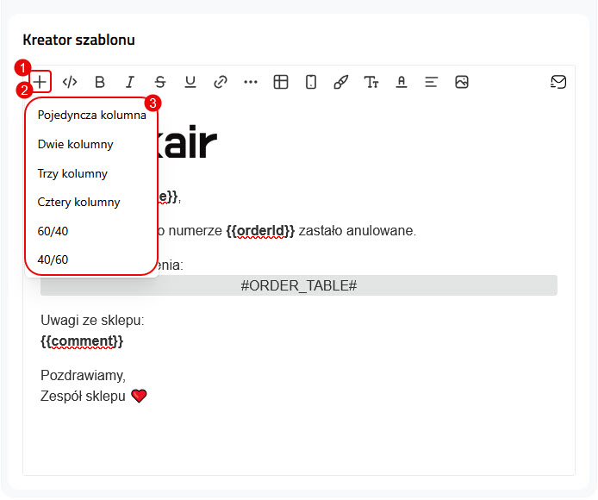The image size is (598, 500).
Task: Click the table layout icon
Action: coord(281,82)
